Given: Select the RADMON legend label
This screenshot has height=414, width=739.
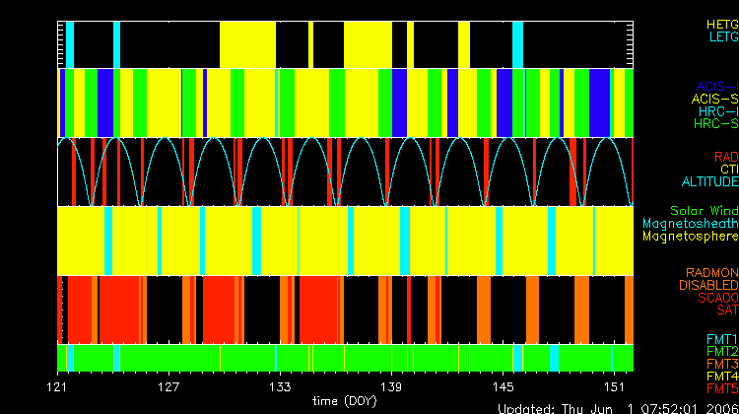Looking at the screenshot, I should coord(711,272).
